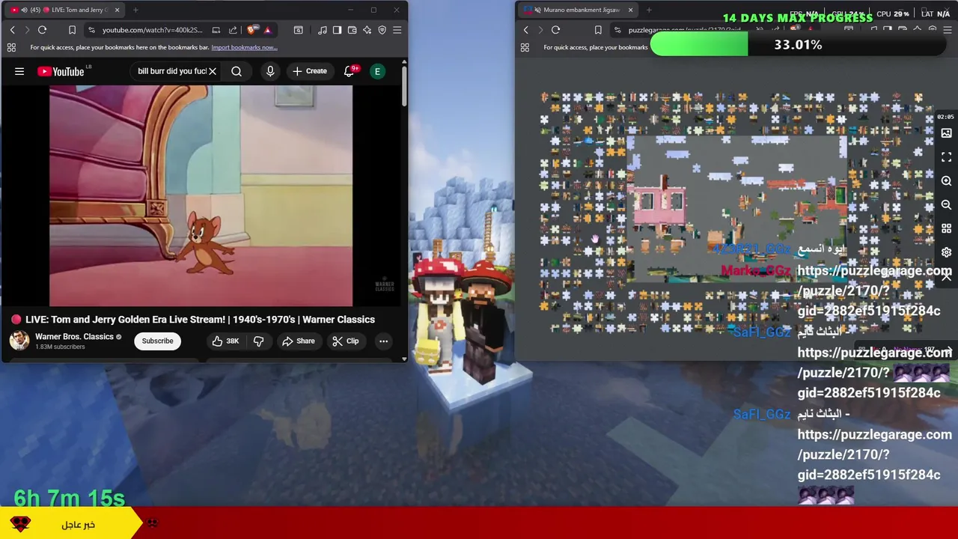Go back in the puzzle browser window

(525, 30)
